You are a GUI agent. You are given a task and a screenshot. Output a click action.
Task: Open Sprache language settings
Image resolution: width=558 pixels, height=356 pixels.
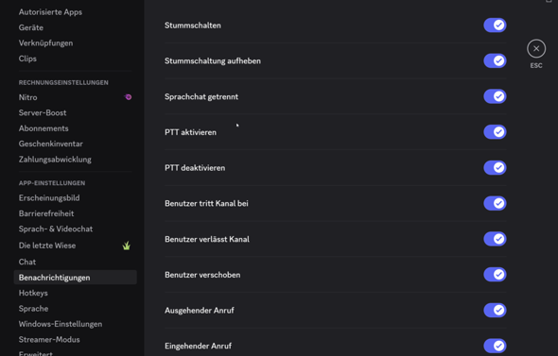tap(75, 309)
